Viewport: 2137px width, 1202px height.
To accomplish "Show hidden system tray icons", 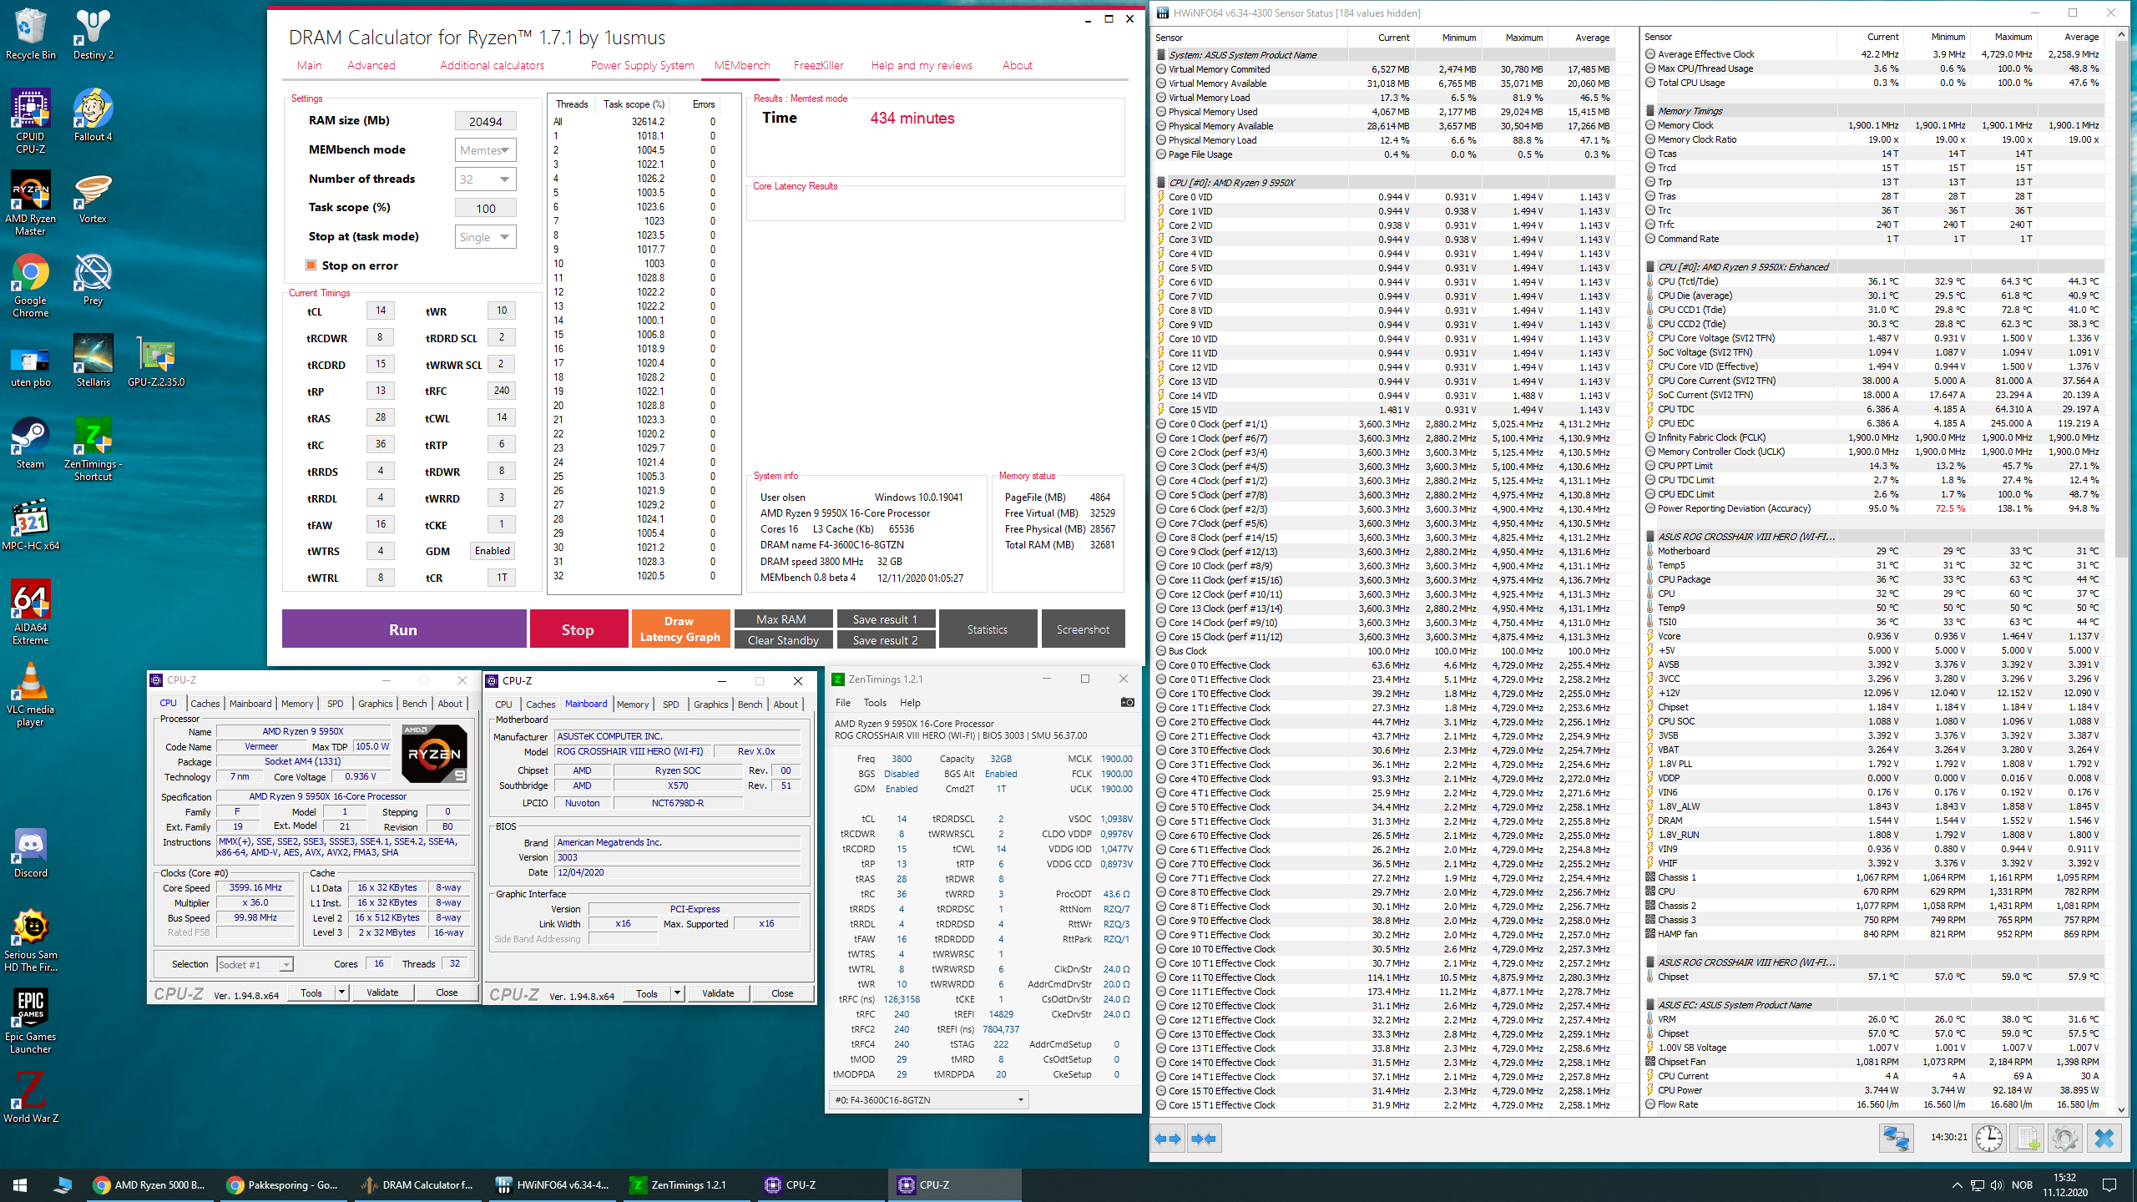I will click(x=1957, y=1184).
